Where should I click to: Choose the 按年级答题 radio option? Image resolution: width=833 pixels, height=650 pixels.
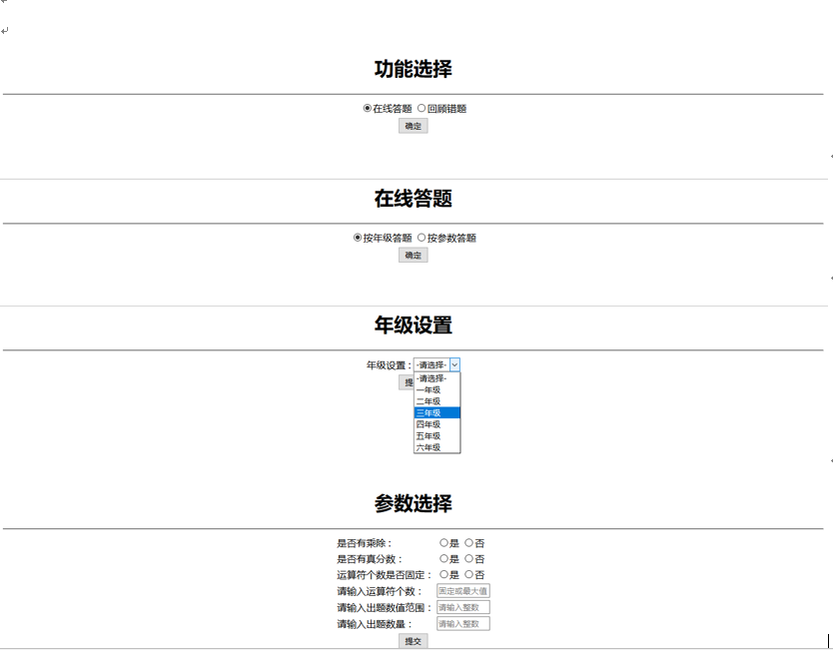pyautogui.click(x=358, y=238)
